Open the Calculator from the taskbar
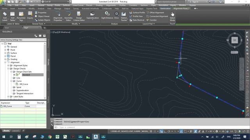The image size is (250, 140). click(19, 136)
